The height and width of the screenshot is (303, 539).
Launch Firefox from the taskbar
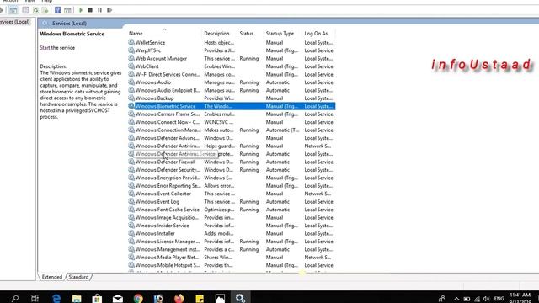click(x=179, y=298)
